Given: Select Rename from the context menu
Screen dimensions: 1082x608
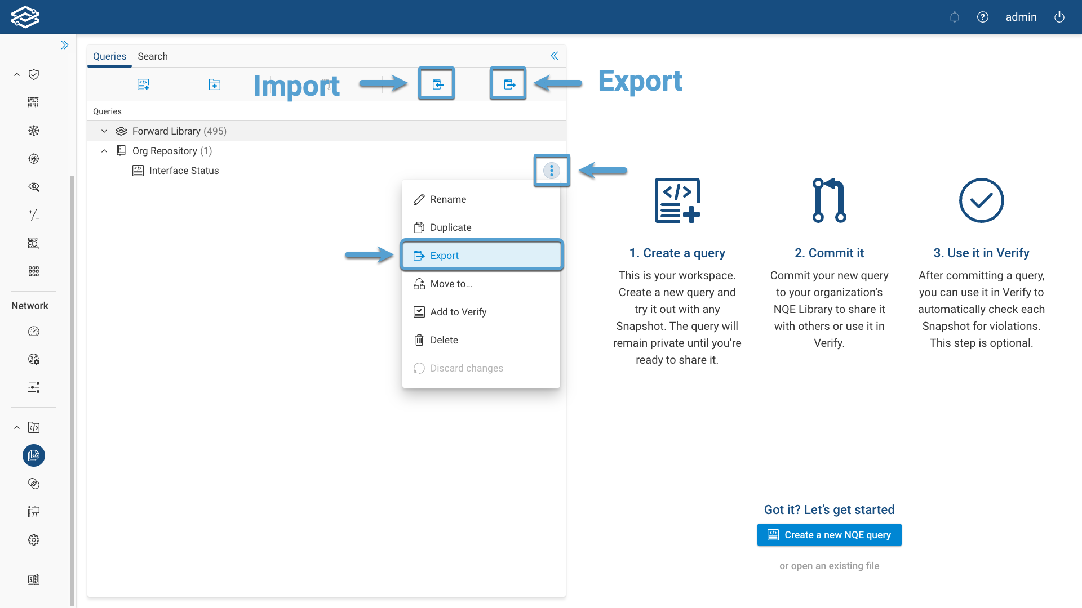Looking at the screenshot, I should click(448, 199).
